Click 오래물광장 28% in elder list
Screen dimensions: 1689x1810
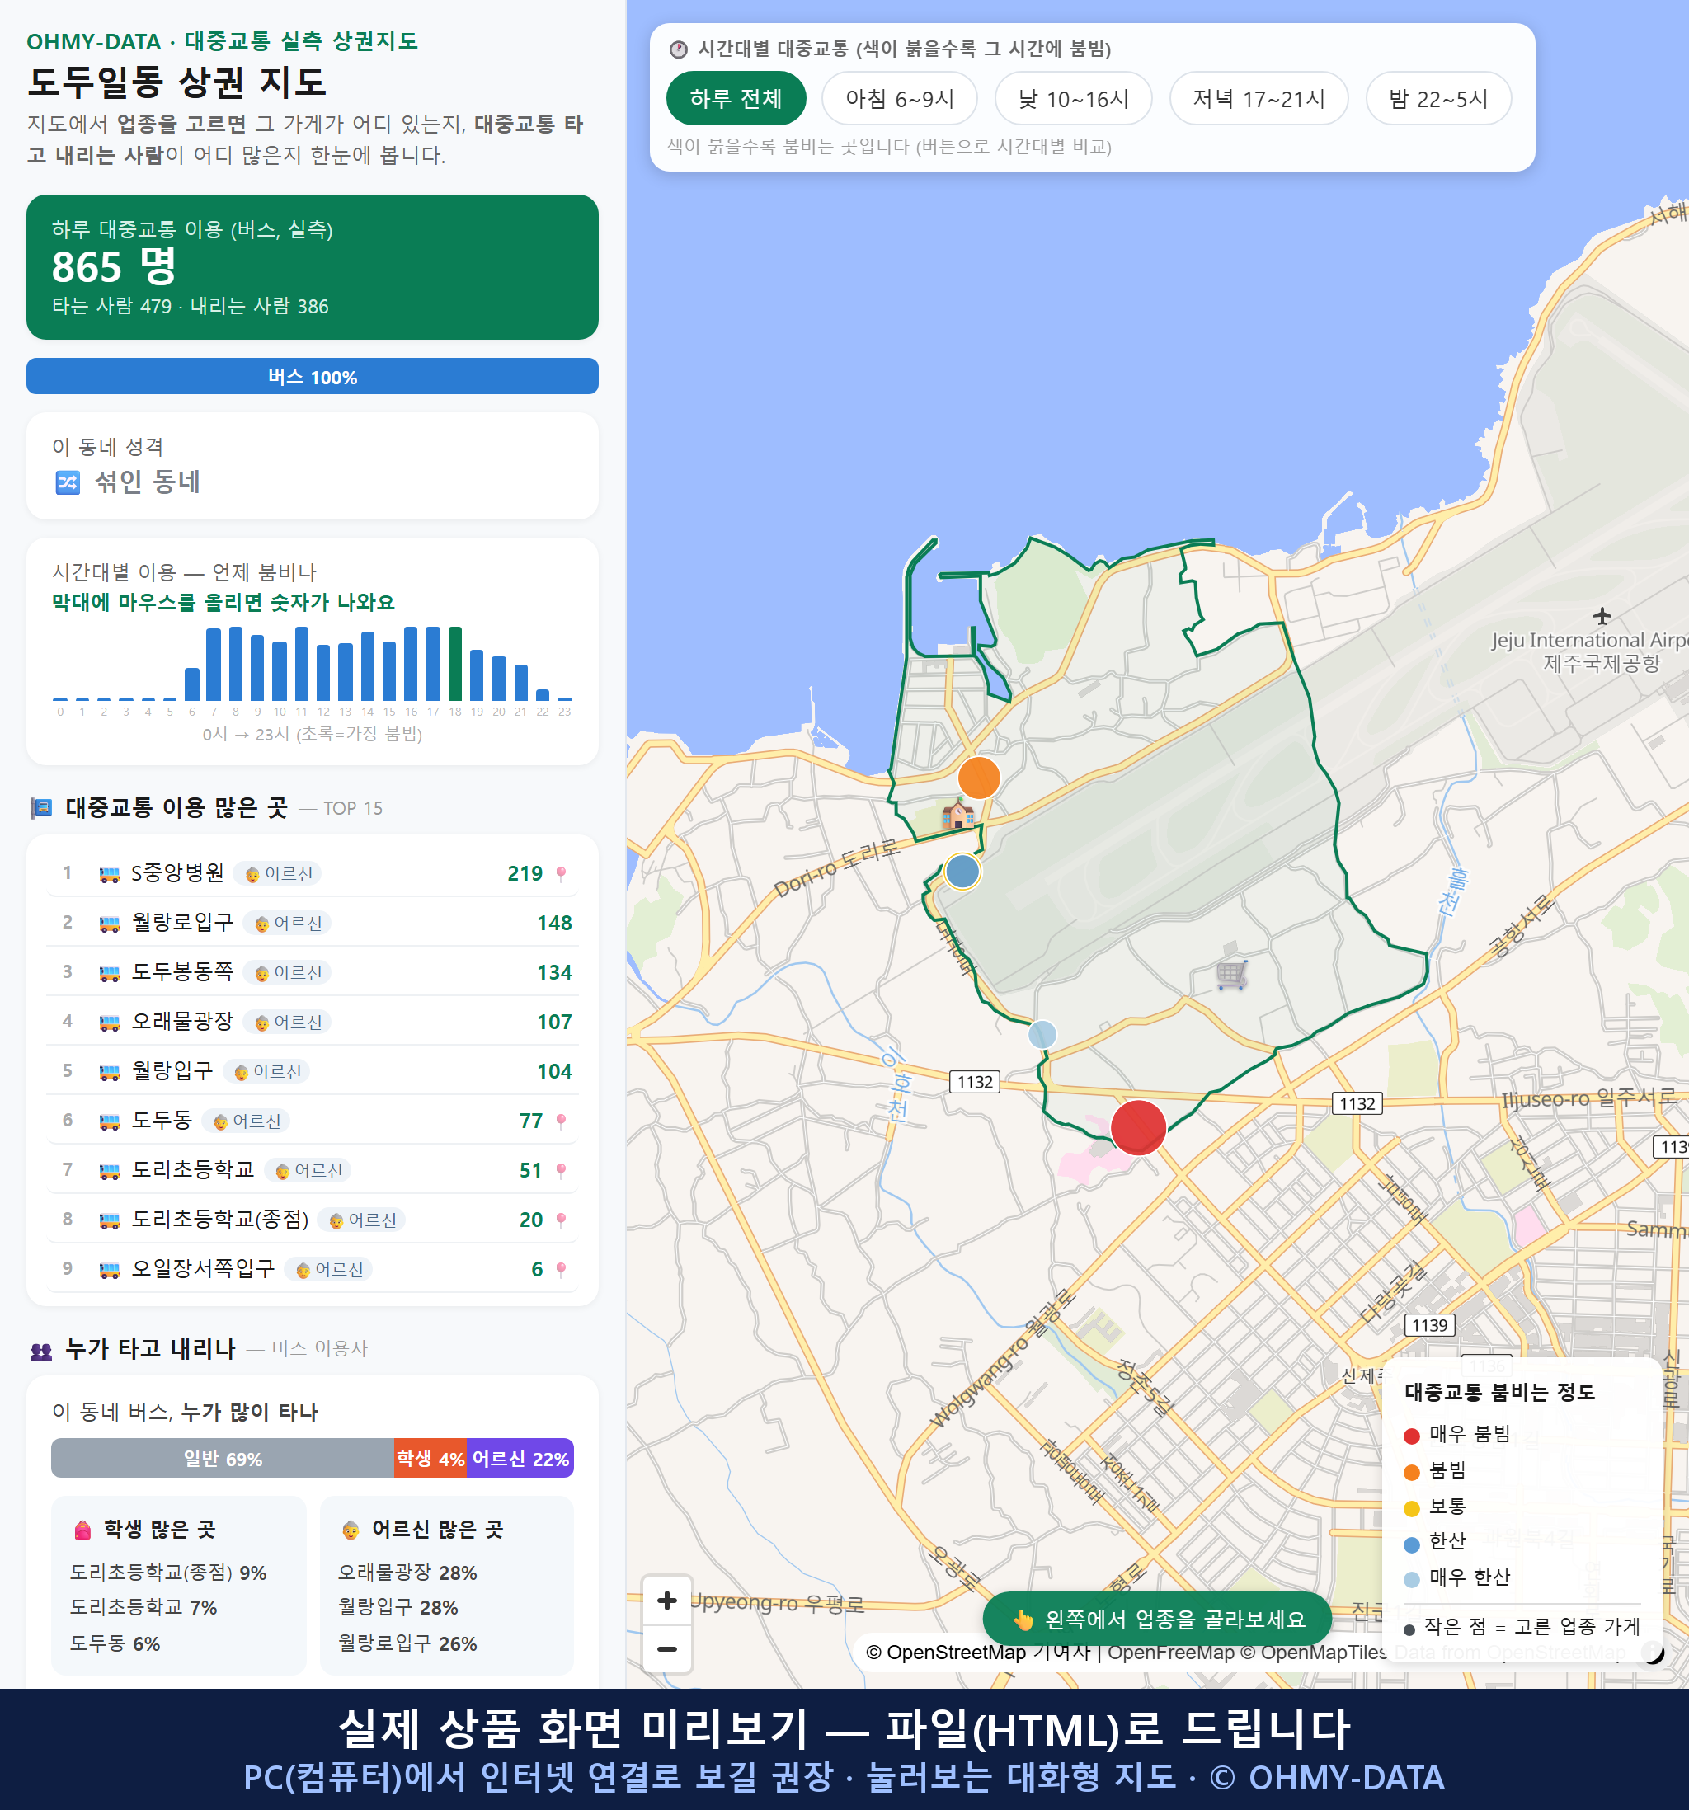click(x=407, y=1573)
